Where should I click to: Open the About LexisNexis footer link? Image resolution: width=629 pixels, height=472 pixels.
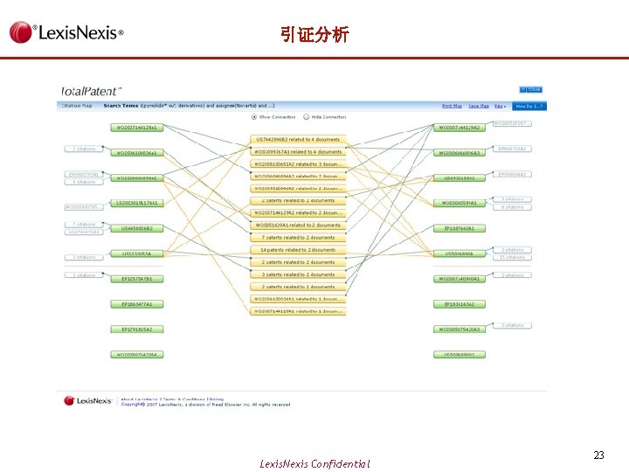(139, 399)
